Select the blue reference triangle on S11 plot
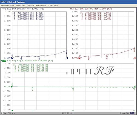 tap(12, 58)
